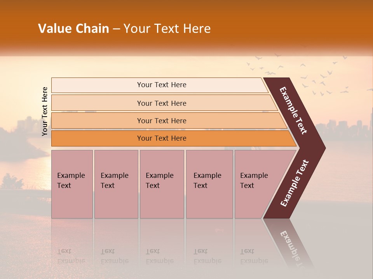
Task: Click the fourth pink 'Example Text' box
Action: (x=209, y=184)
